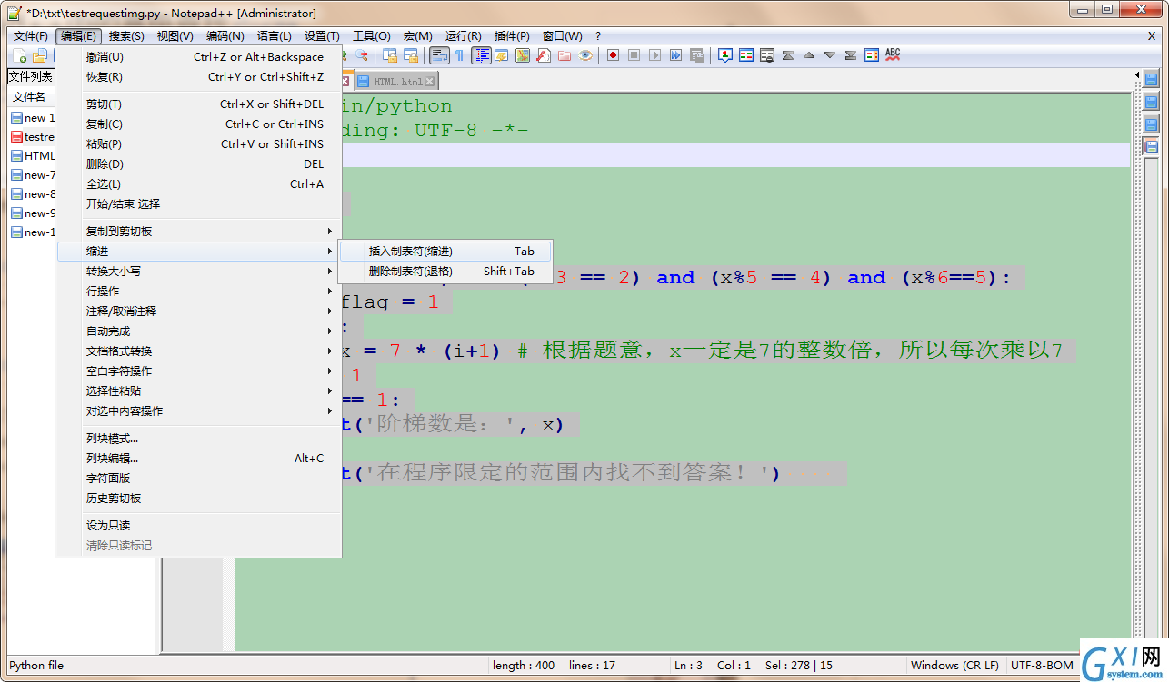Expand the 空白字符操作 submenu
This screenshot has height=682, width=1169.
point(198,371)
